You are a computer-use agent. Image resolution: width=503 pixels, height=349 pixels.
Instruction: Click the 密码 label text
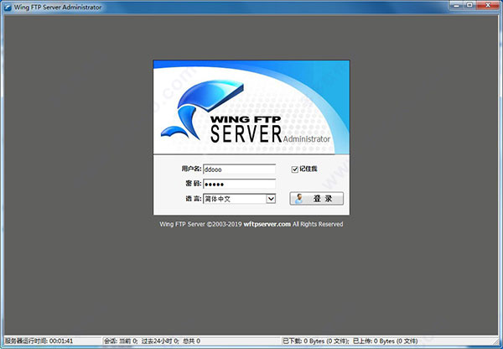(x=193, y=184)
